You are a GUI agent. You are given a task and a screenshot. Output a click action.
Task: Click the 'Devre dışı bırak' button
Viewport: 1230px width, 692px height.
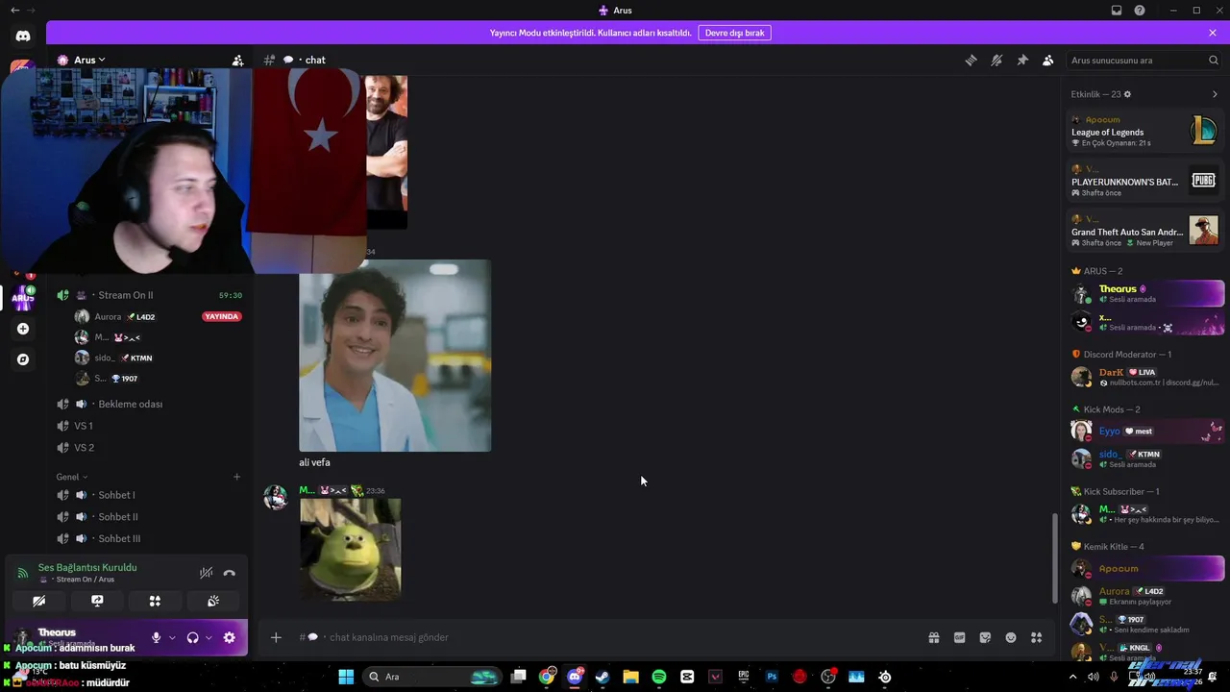pos(735,33)
